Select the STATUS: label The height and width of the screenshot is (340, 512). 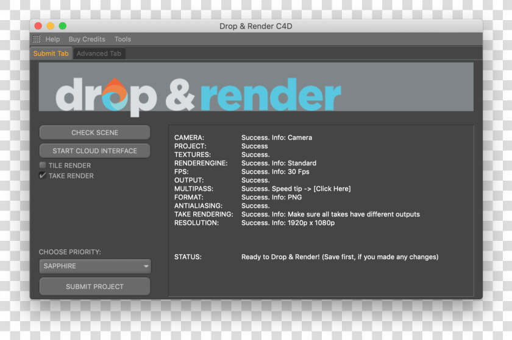coord(188,257)
